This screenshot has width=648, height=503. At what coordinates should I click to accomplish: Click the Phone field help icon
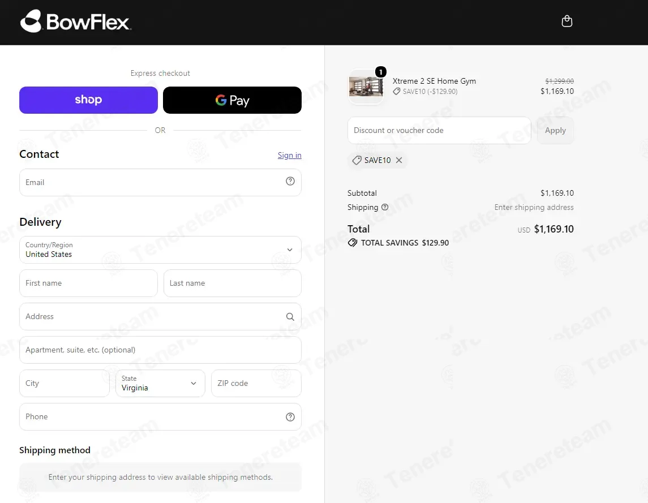click(x=290, y=416)
